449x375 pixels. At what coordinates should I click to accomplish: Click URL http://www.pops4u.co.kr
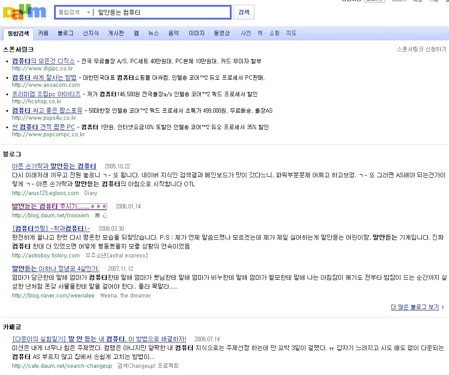[x=44, y=118]
